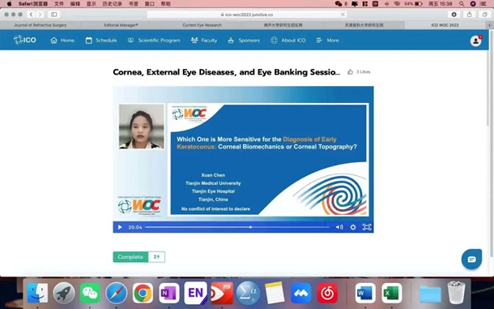Switch to the Journal of Refractive Surgery tab
494x309 pixels.
pyautogui.click(x=40, y=25)
